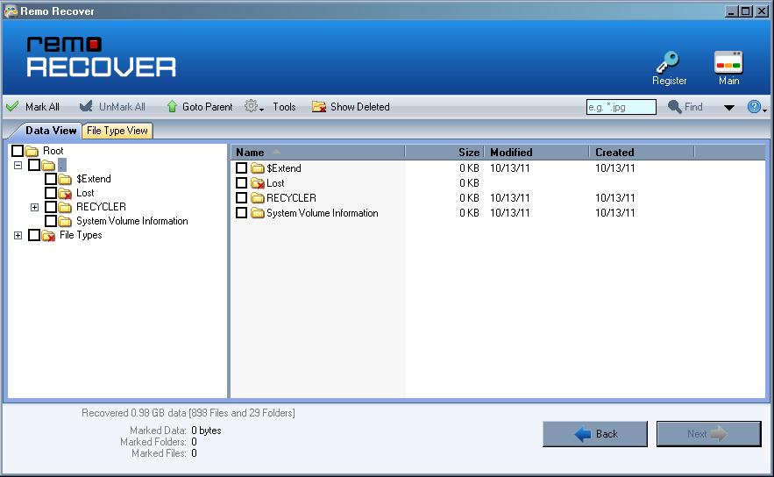Open the Main screen icon
The width and height of the screenshot is (774, 477).
pos(728,62)
